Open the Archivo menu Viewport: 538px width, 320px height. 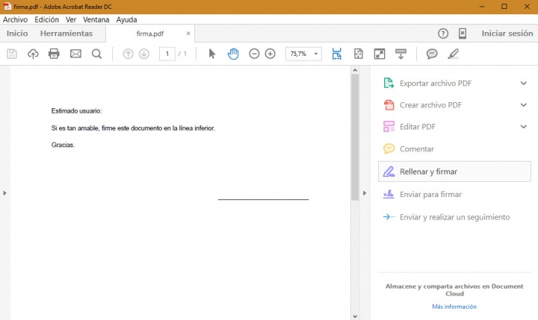(15, 19)
